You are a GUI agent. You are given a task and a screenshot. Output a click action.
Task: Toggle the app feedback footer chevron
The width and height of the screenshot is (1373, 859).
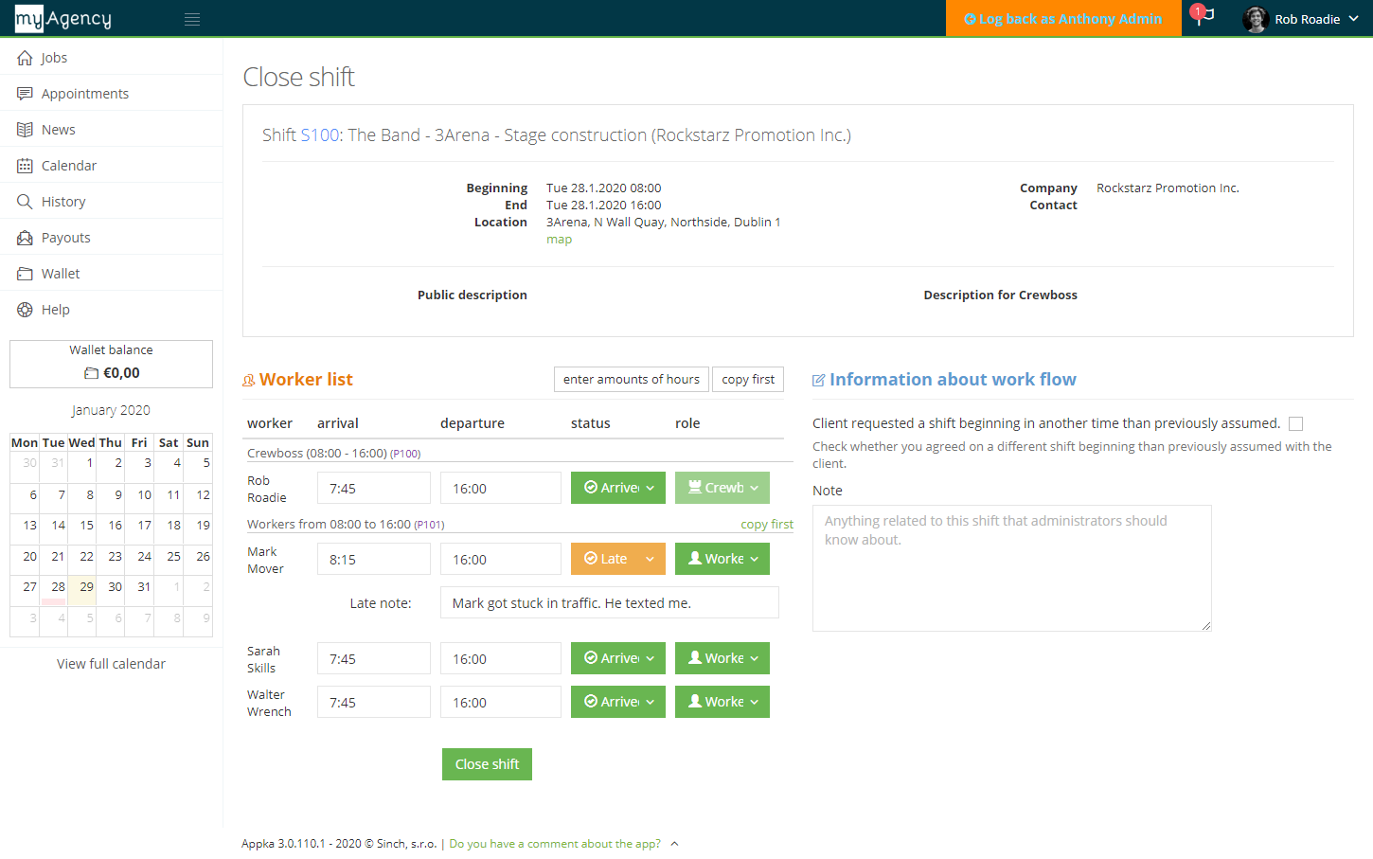point(675,843)
